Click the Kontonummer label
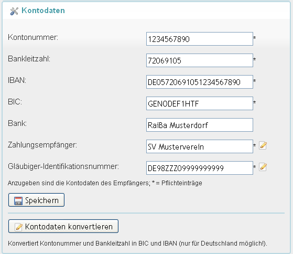 [x=33, y=37]
